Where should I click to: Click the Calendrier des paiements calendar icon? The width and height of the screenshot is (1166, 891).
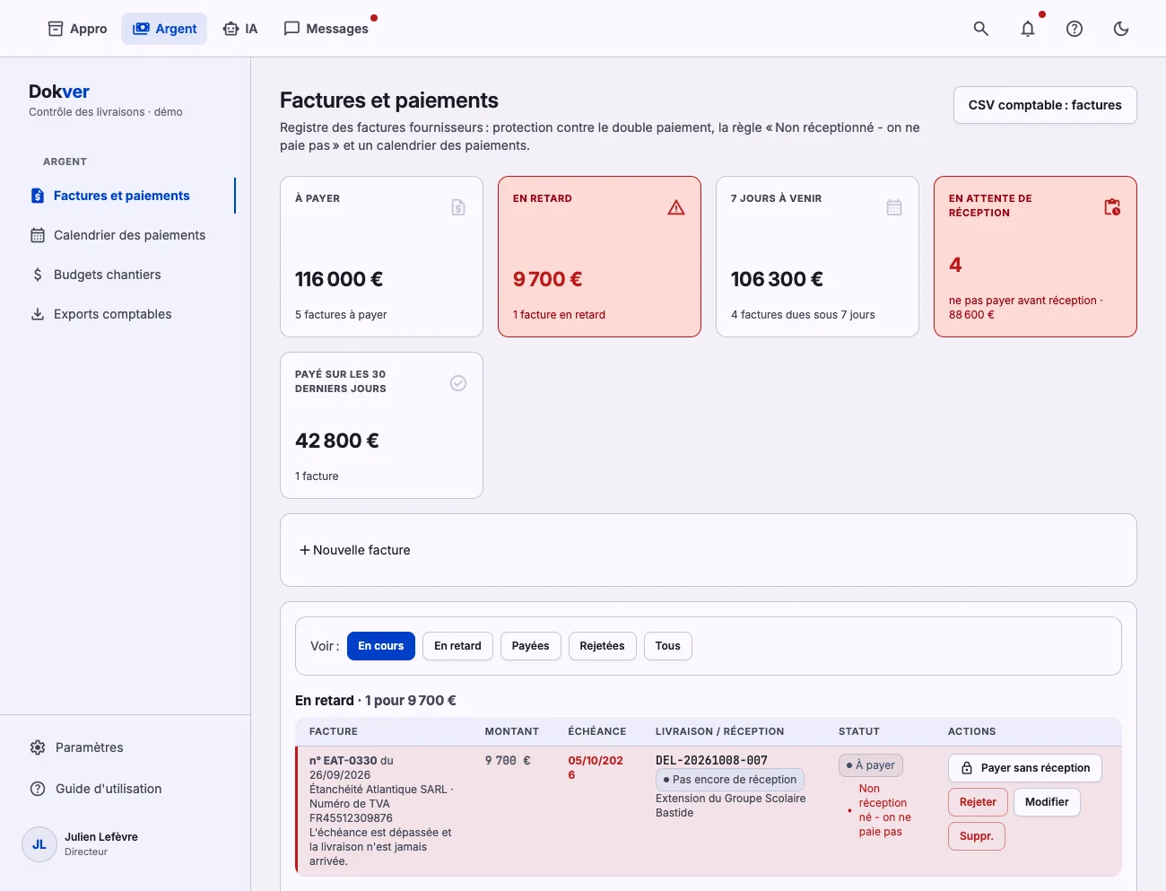(x=38, y=235)
